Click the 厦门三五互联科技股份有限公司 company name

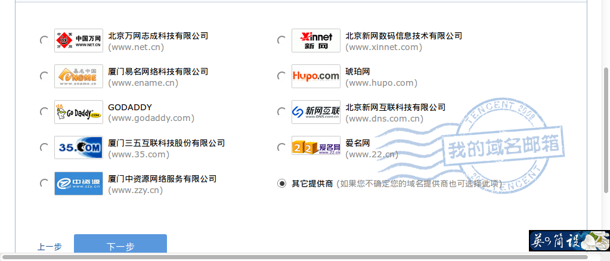click(166, 143)
